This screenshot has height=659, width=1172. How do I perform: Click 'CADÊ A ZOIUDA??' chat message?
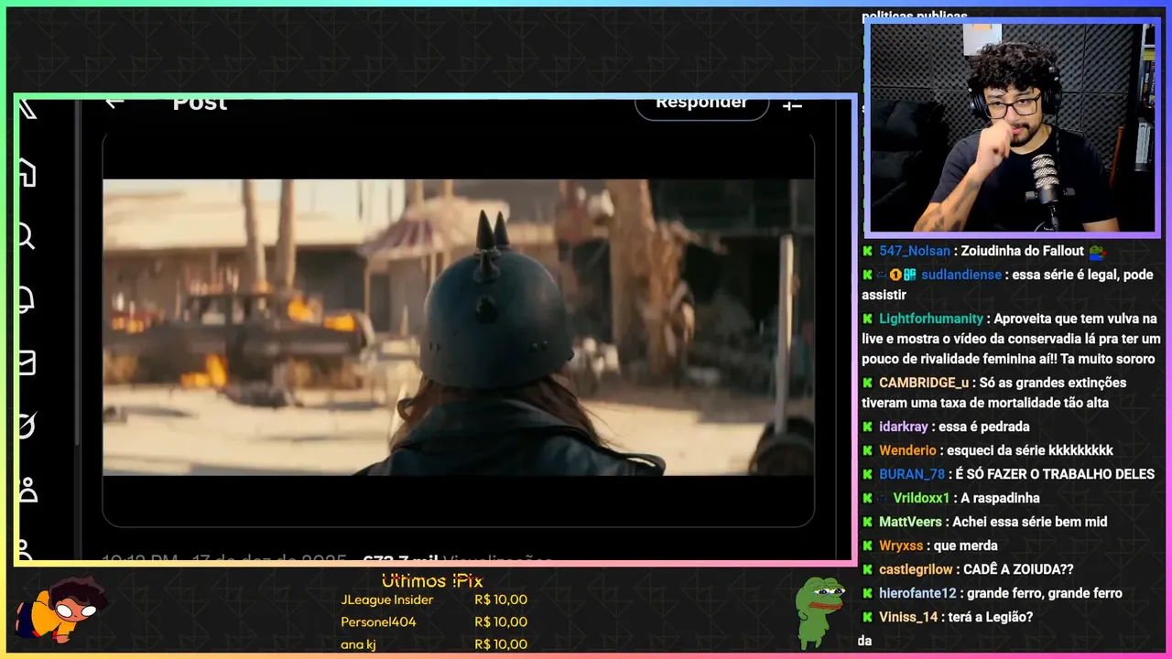(x=1018, y=569)
